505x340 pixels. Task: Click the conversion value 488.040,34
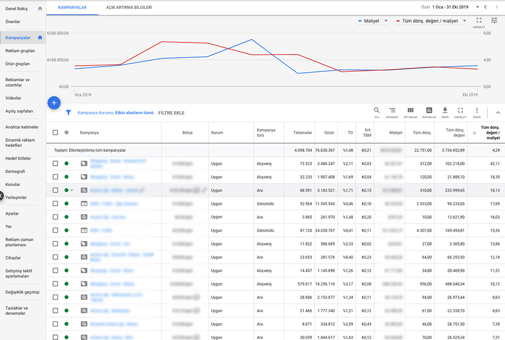click(x=455, y=284)
